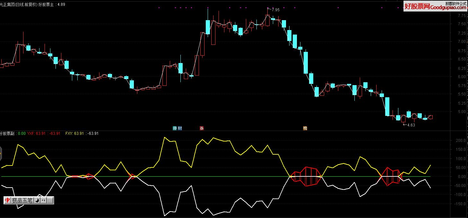
Task: Click the red 张 marker icon
Action: coord(202,128)
